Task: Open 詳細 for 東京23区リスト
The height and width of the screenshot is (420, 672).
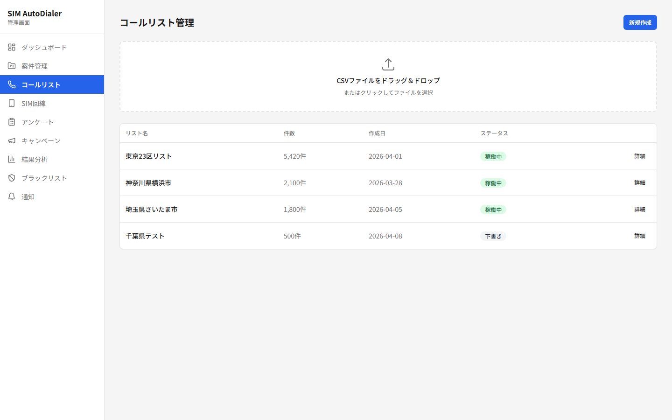Action: click(640, 156)
